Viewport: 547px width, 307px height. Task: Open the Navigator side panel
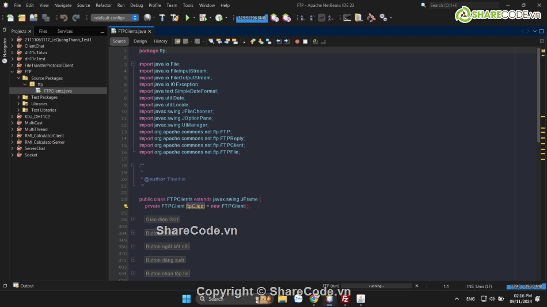(5, 50)
